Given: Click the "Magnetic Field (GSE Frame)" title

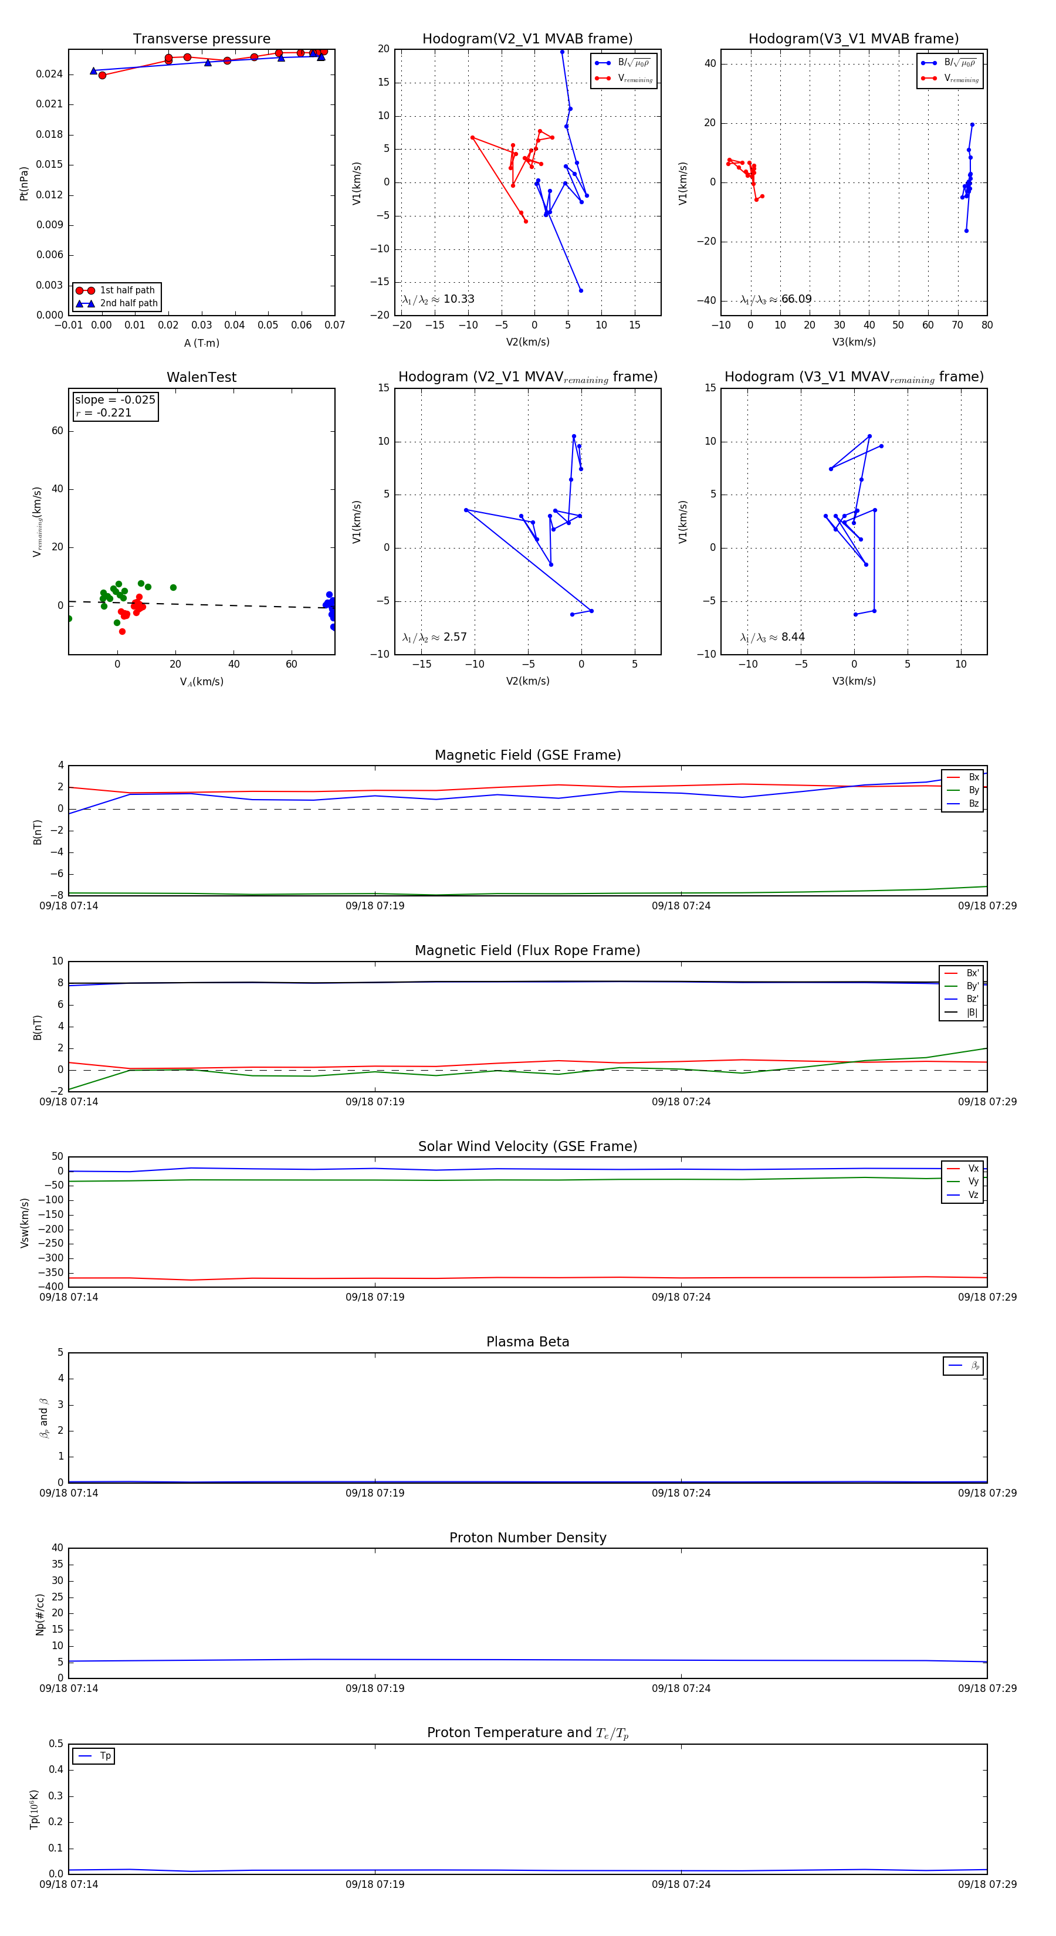Looking at the screenshot, I should pos(527,755).
